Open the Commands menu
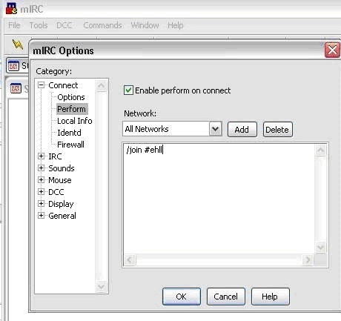 coord(102,25)
